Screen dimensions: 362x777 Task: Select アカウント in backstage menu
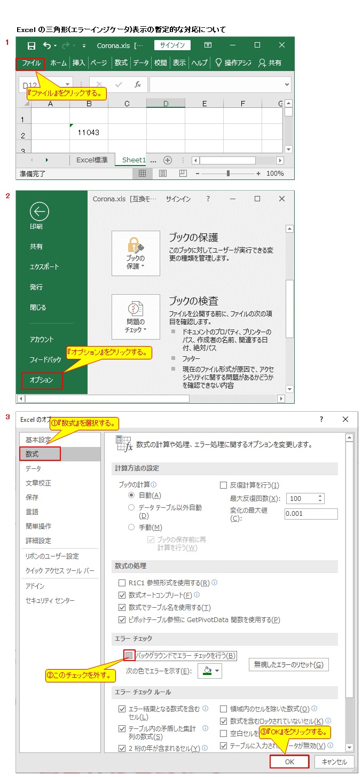pos(42,339)
